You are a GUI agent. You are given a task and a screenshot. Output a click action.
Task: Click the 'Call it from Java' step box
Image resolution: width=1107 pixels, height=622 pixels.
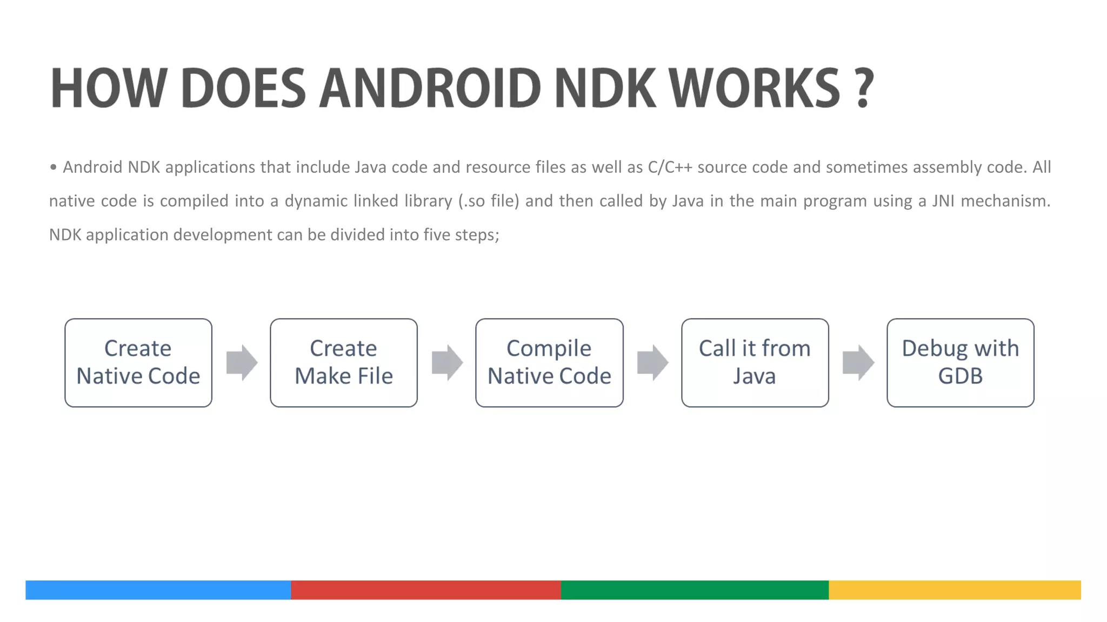[755, 363]
